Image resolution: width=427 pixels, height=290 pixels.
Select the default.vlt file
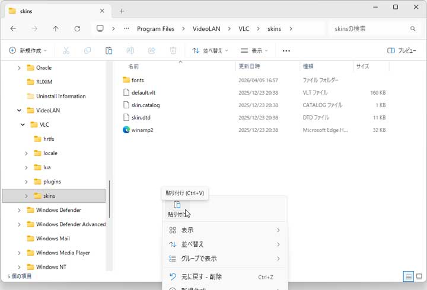(x=144, y=93)
